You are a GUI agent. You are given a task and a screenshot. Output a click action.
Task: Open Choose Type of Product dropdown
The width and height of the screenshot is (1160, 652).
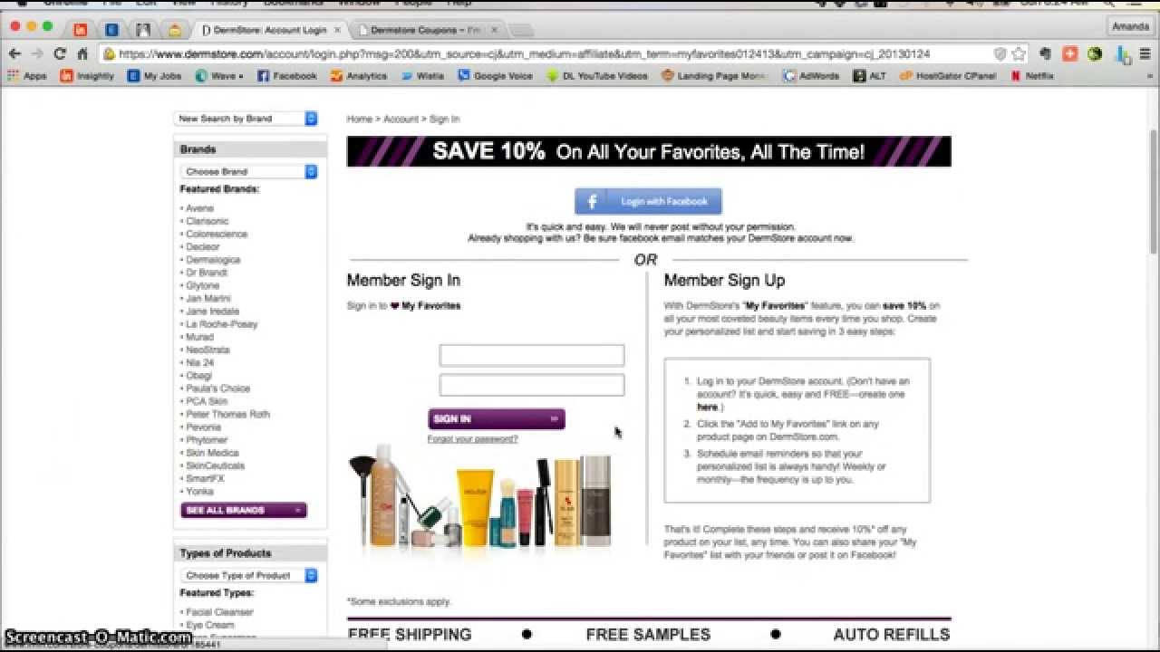coord(249,575)
